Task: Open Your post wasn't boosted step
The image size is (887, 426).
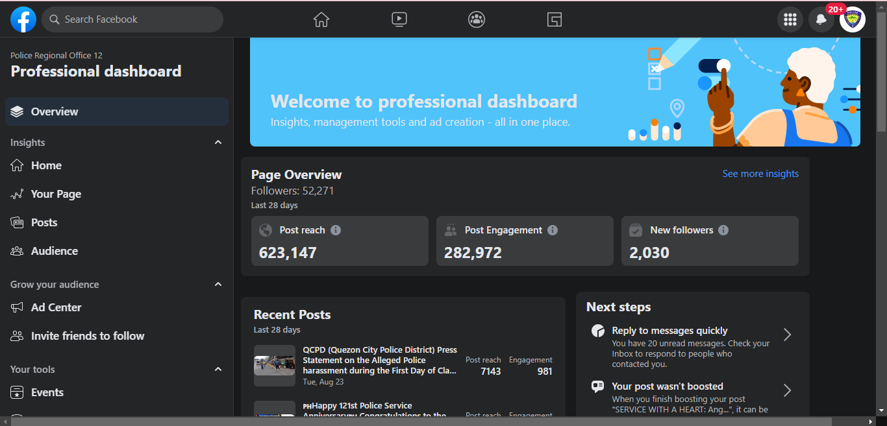Action: tap(692, 397)
